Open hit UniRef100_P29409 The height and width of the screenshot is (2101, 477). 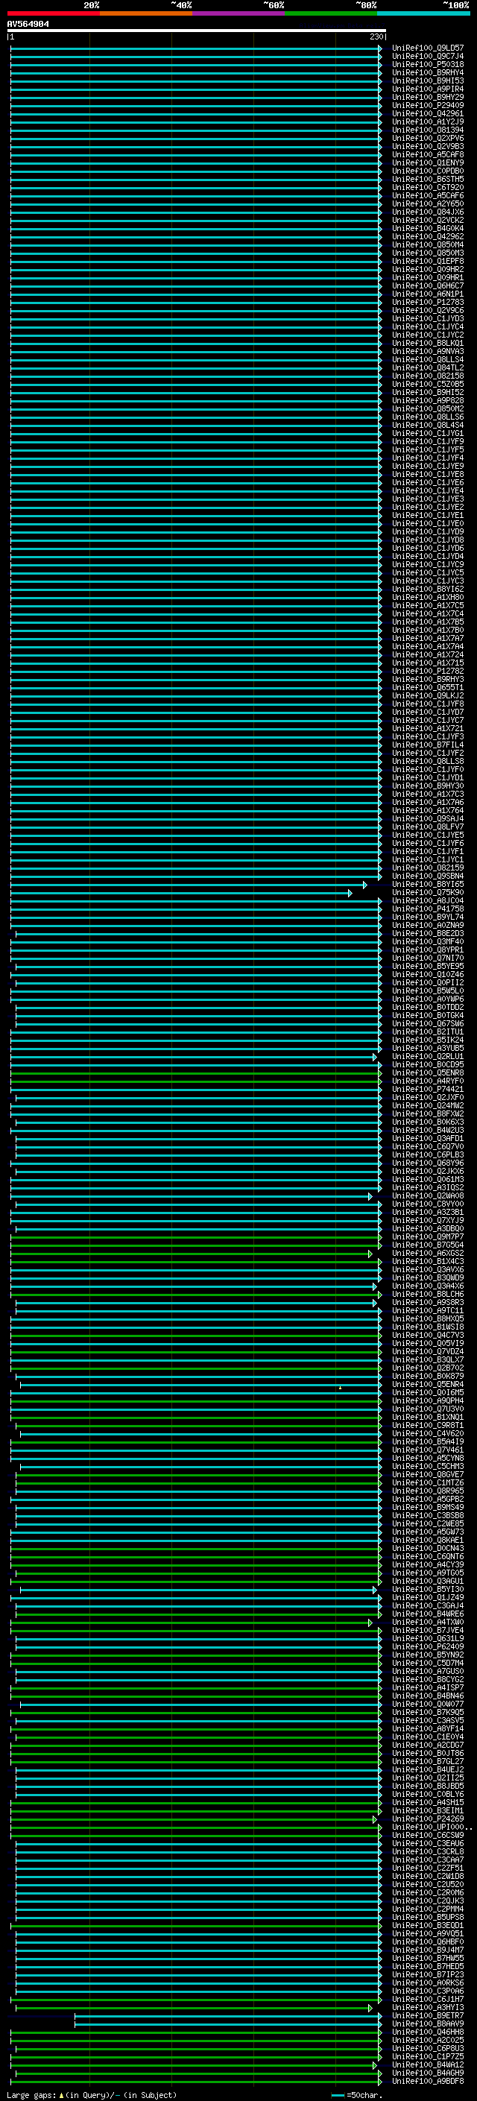pos(428,105)
